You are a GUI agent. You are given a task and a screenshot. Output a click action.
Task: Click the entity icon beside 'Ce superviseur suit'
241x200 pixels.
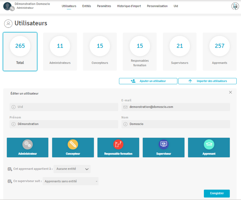pos(10,181)
